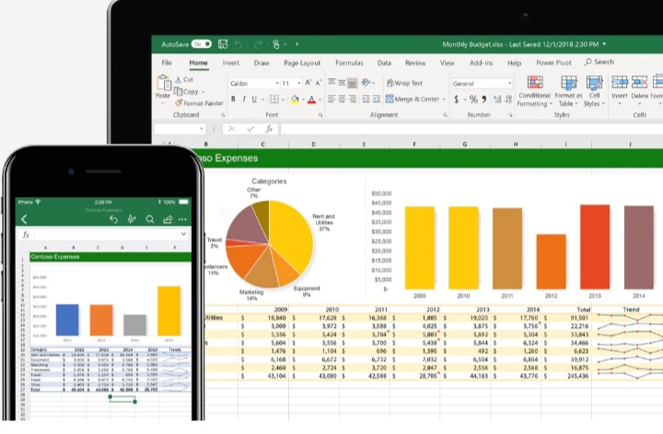Click the red Font Color A
The height and width of the screenshot is (434, 663).
311,100
